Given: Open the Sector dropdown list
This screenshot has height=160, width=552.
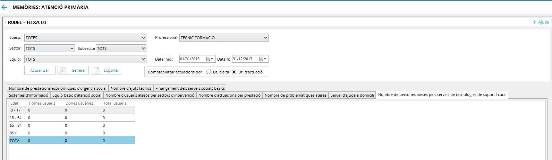Looking at the screenshot, I should pyautogui.click(x=49, y=48).
